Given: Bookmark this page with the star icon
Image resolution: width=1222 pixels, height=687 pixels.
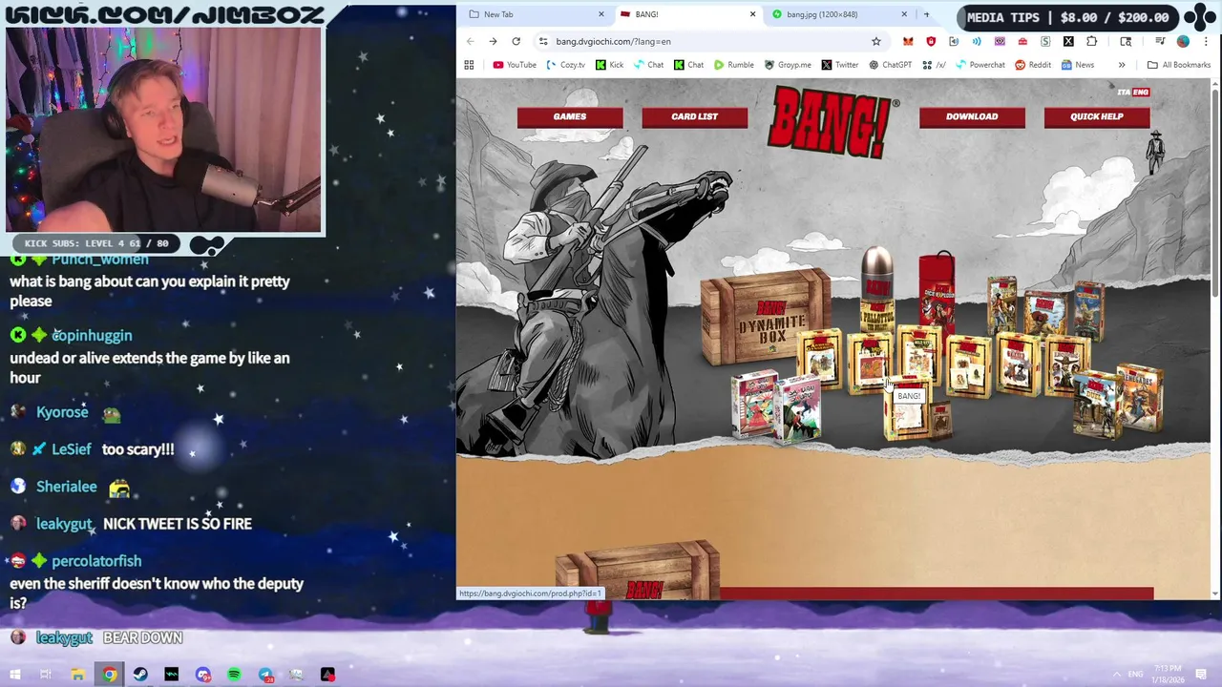Looking at the screenshot, I should pyautogui.click(x=875, y=41).
